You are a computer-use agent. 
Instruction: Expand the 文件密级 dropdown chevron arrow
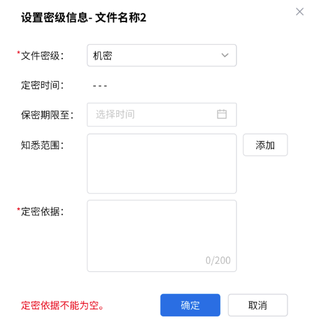click(225, 56)
